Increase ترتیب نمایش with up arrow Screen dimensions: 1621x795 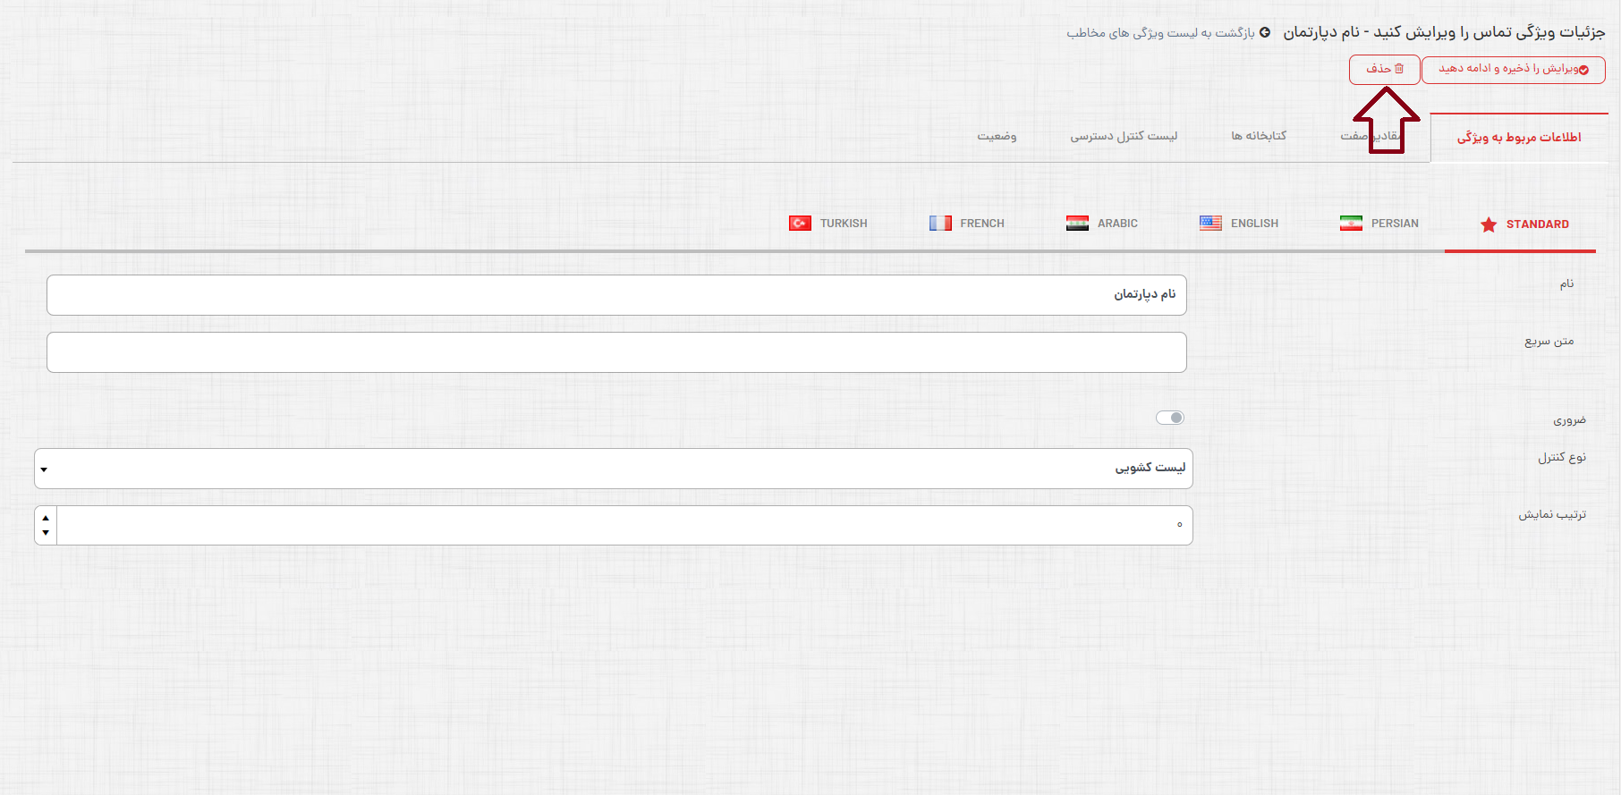pos(46,518)
